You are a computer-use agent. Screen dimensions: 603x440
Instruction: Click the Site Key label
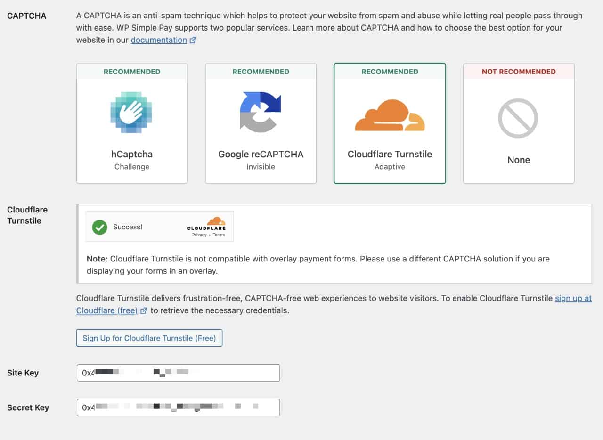click(23, 373)
